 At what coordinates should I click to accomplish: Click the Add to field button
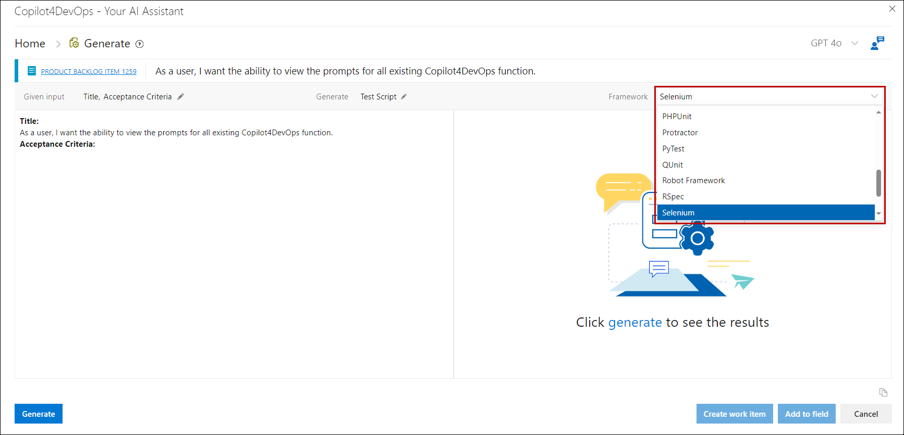click(807, 414)
